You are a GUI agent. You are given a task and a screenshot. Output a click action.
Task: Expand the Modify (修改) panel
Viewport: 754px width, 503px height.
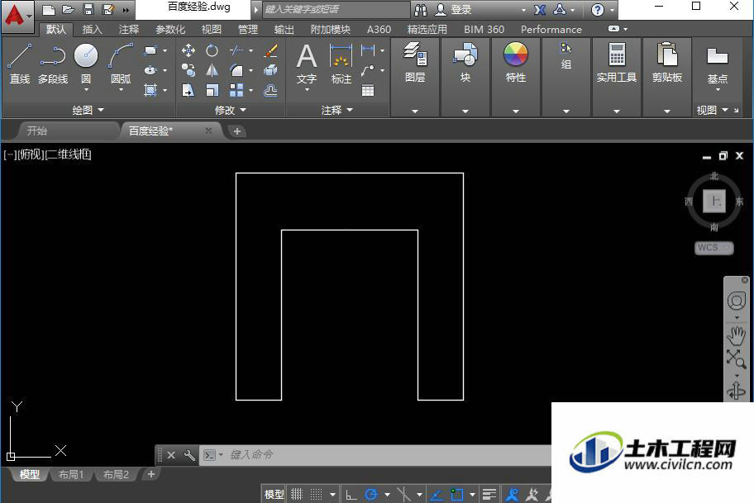coord(231,110)
